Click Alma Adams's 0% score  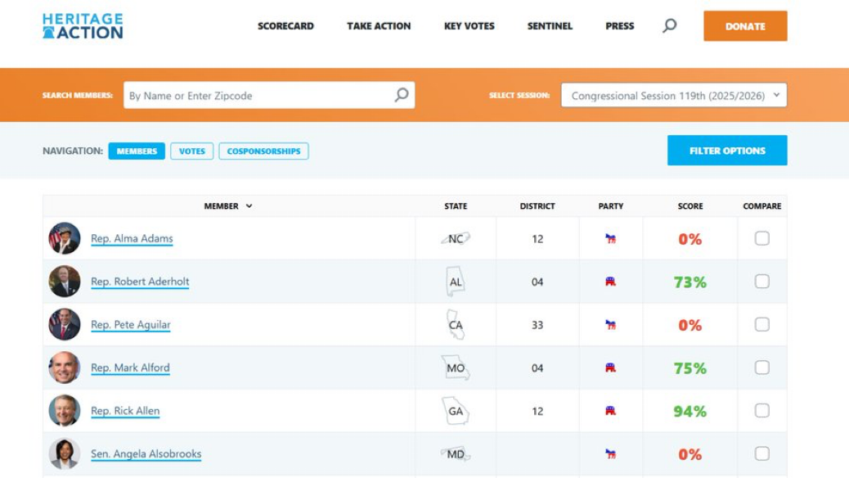(x=690, y=239)
